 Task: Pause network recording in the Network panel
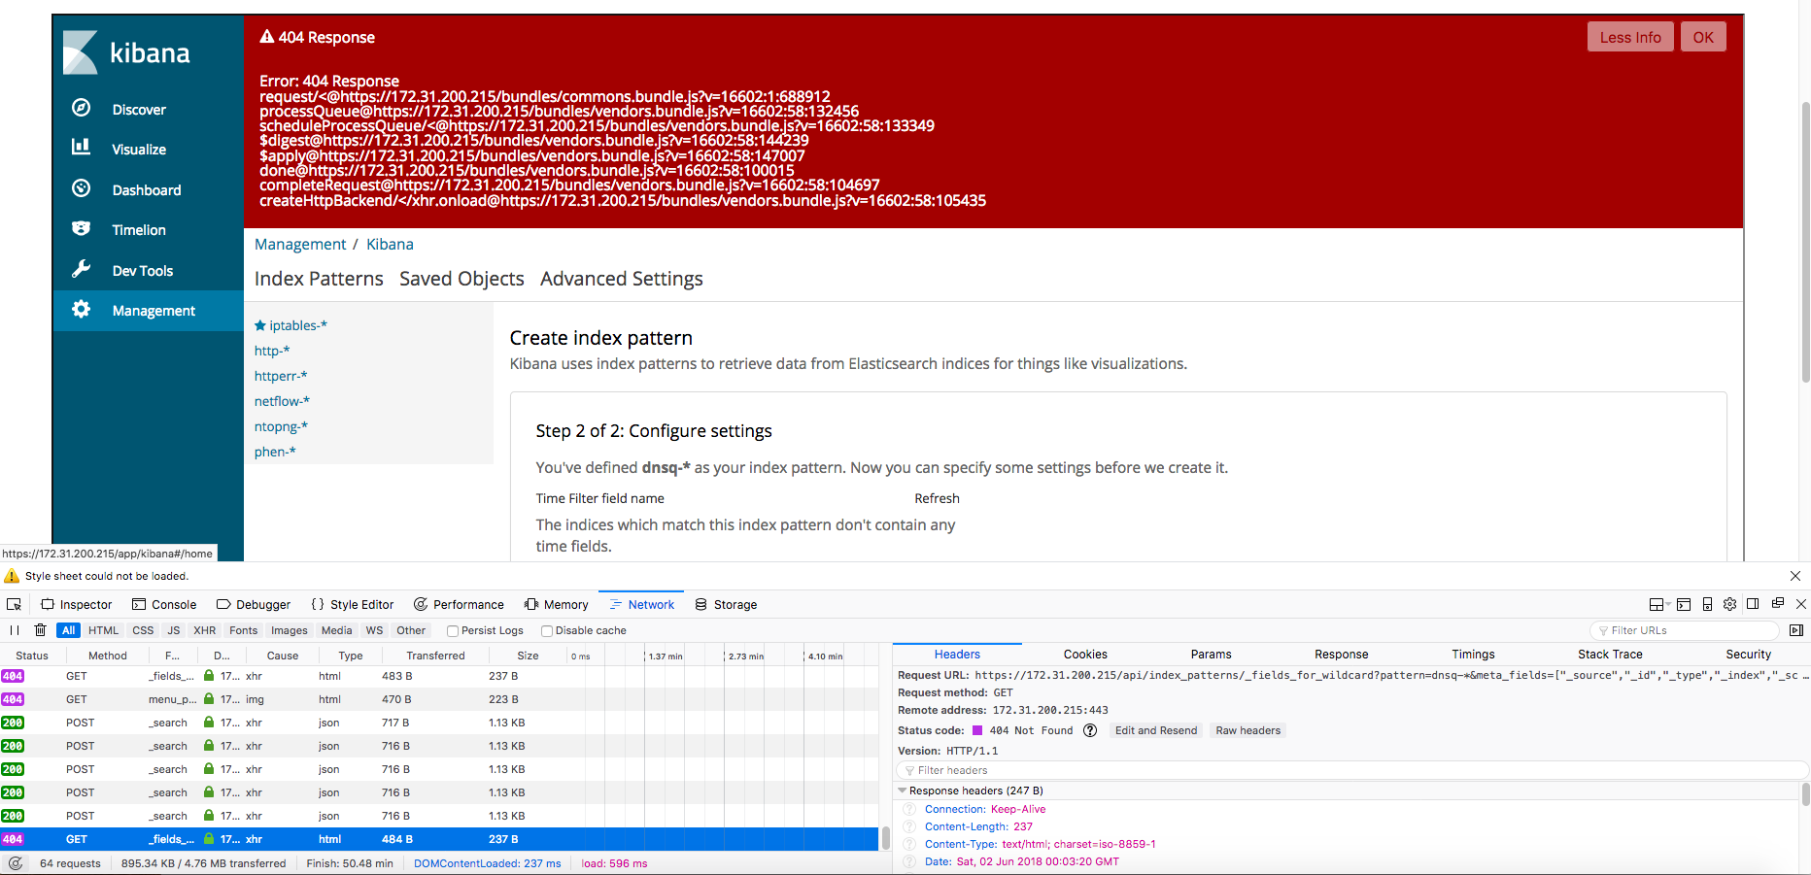coord(15,630)
